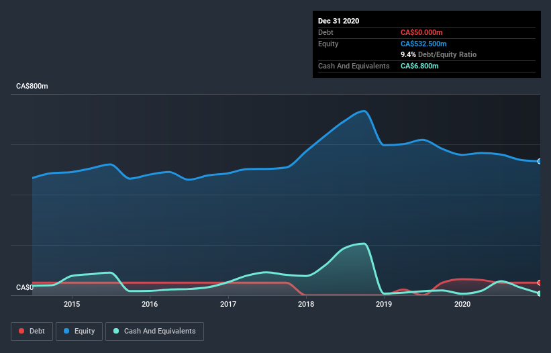
Task: Click the Dec 31 2020 tooltip date
Action: pos(338,21)
